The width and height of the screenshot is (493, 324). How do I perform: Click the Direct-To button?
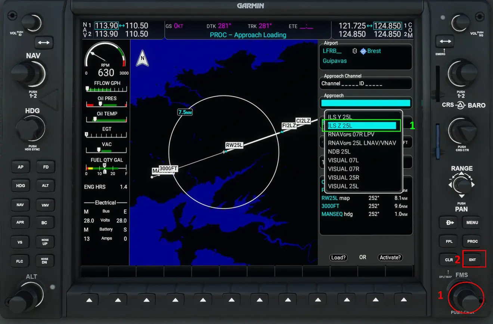coord(448,222)
